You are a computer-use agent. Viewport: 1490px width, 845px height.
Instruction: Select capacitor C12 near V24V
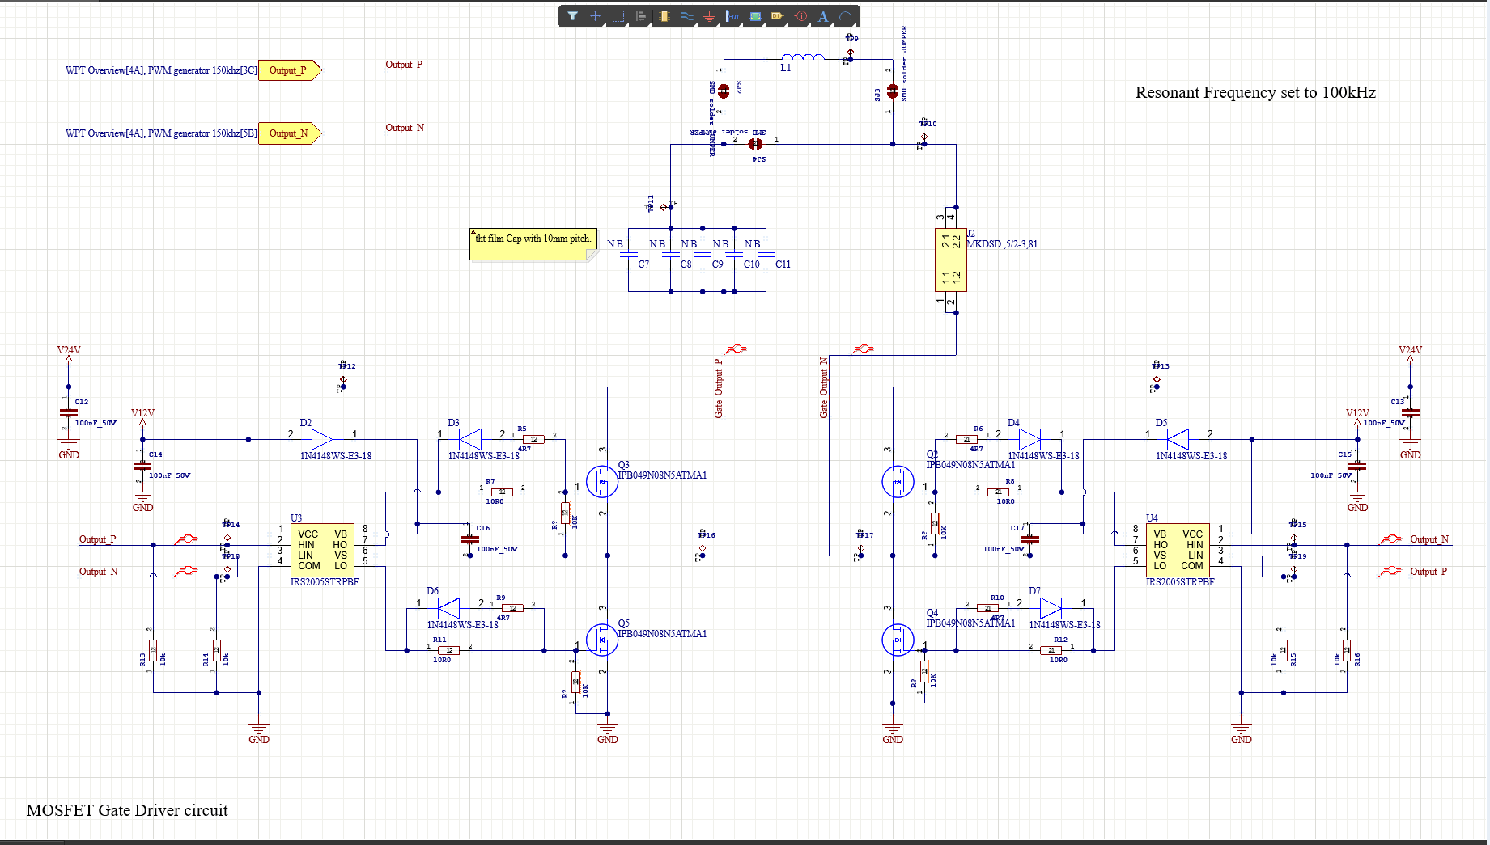point(69,412)
